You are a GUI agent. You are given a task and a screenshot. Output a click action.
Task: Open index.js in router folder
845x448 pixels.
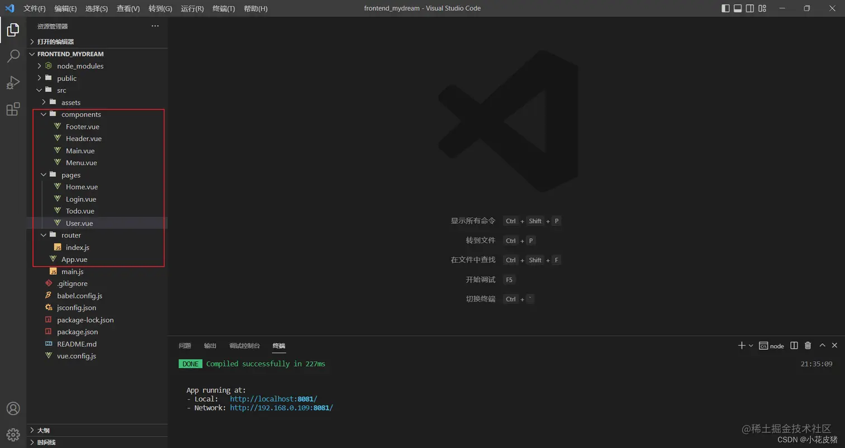tap(97, 247)
